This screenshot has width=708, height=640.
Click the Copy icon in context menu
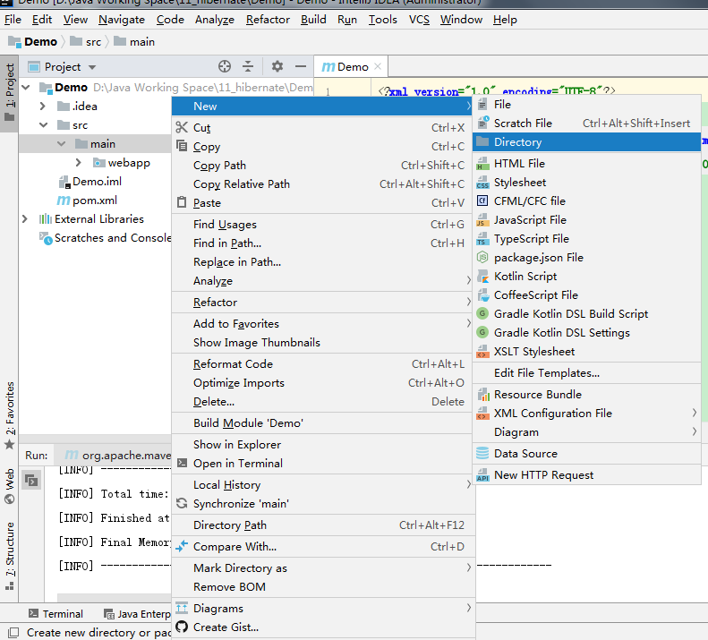(x=182, y=146)
